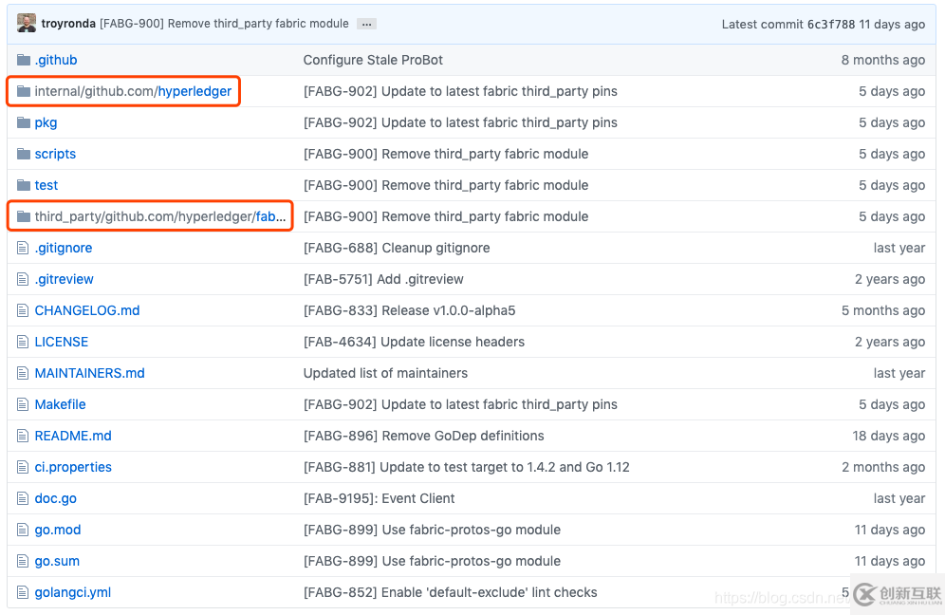Open the .github folder

pyautogui.click(x=55, y=60)
